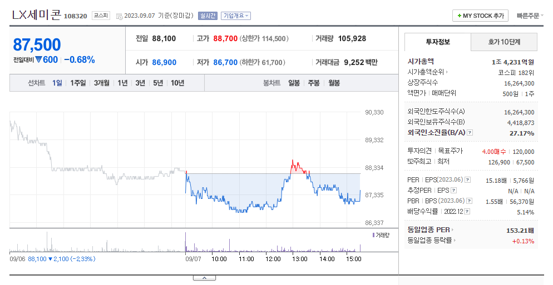This screenshot has width=553, height=285.
Task: Click the 코스피 market badge
Action: (101, 16)
